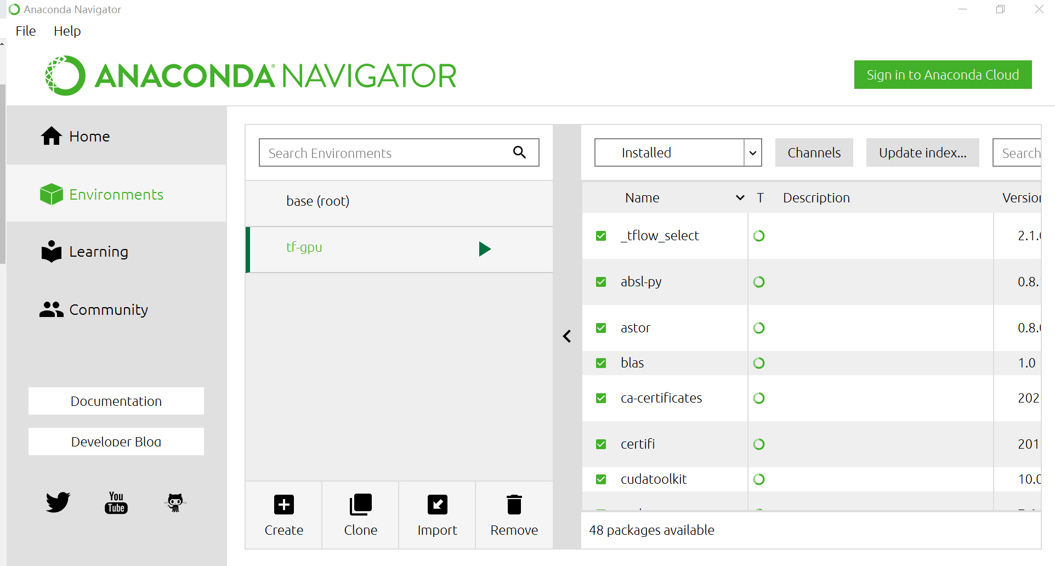Select the base (root) environment
Image resolution: width=1055 pixels, height=566 pixels.
point(399,203)
